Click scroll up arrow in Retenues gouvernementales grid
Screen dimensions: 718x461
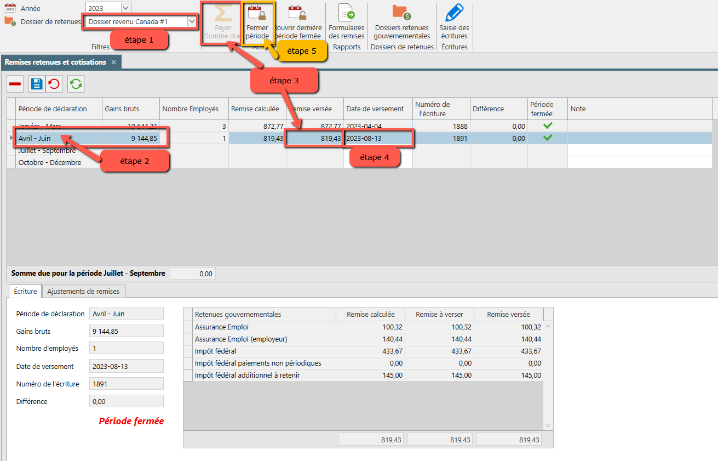click(549, 326)
